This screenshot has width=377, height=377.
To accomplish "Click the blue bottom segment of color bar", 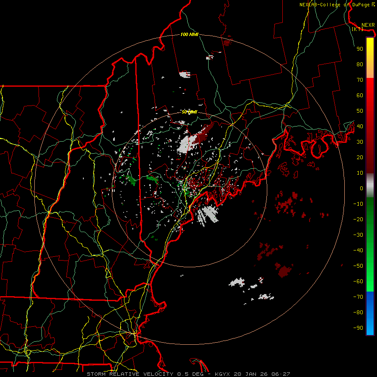I will coord(370,313).
